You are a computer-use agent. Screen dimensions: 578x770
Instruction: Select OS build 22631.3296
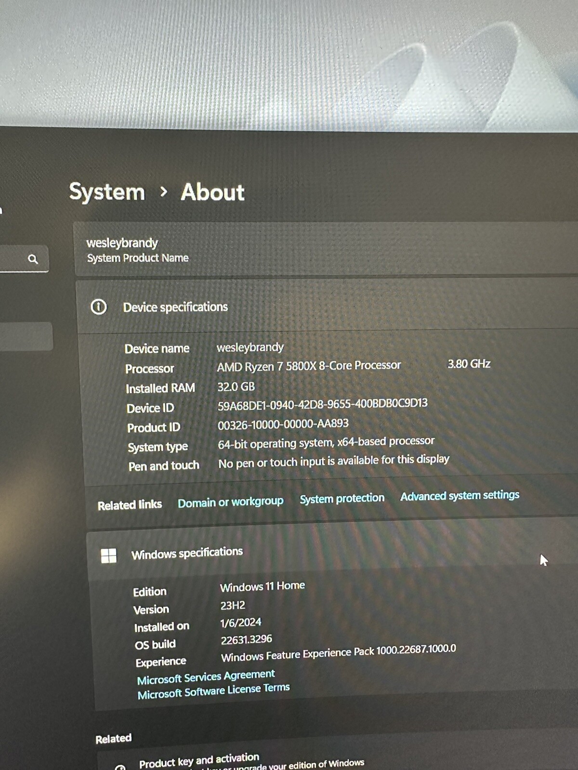click(x=246, y=640)
